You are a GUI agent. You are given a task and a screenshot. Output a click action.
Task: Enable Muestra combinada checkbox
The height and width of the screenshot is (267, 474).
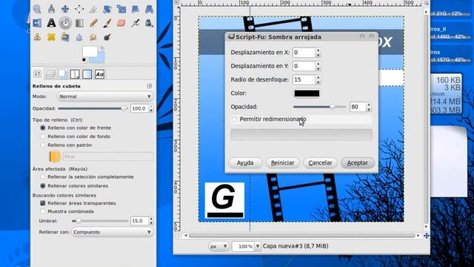(x=43, y=211)
